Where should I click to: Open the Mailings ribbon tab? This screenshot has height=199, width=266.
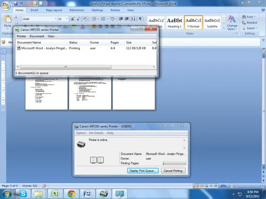(x=97, y=10)
